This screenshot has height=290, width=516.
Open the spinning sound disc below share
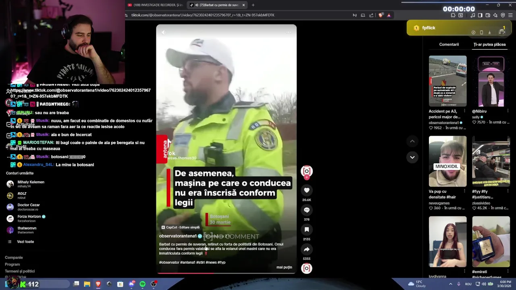coord(307,268)
